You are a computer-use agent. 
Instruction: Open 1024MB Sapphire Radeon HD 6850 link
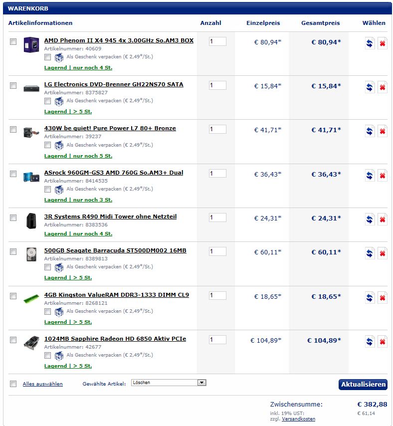(115, 339)
